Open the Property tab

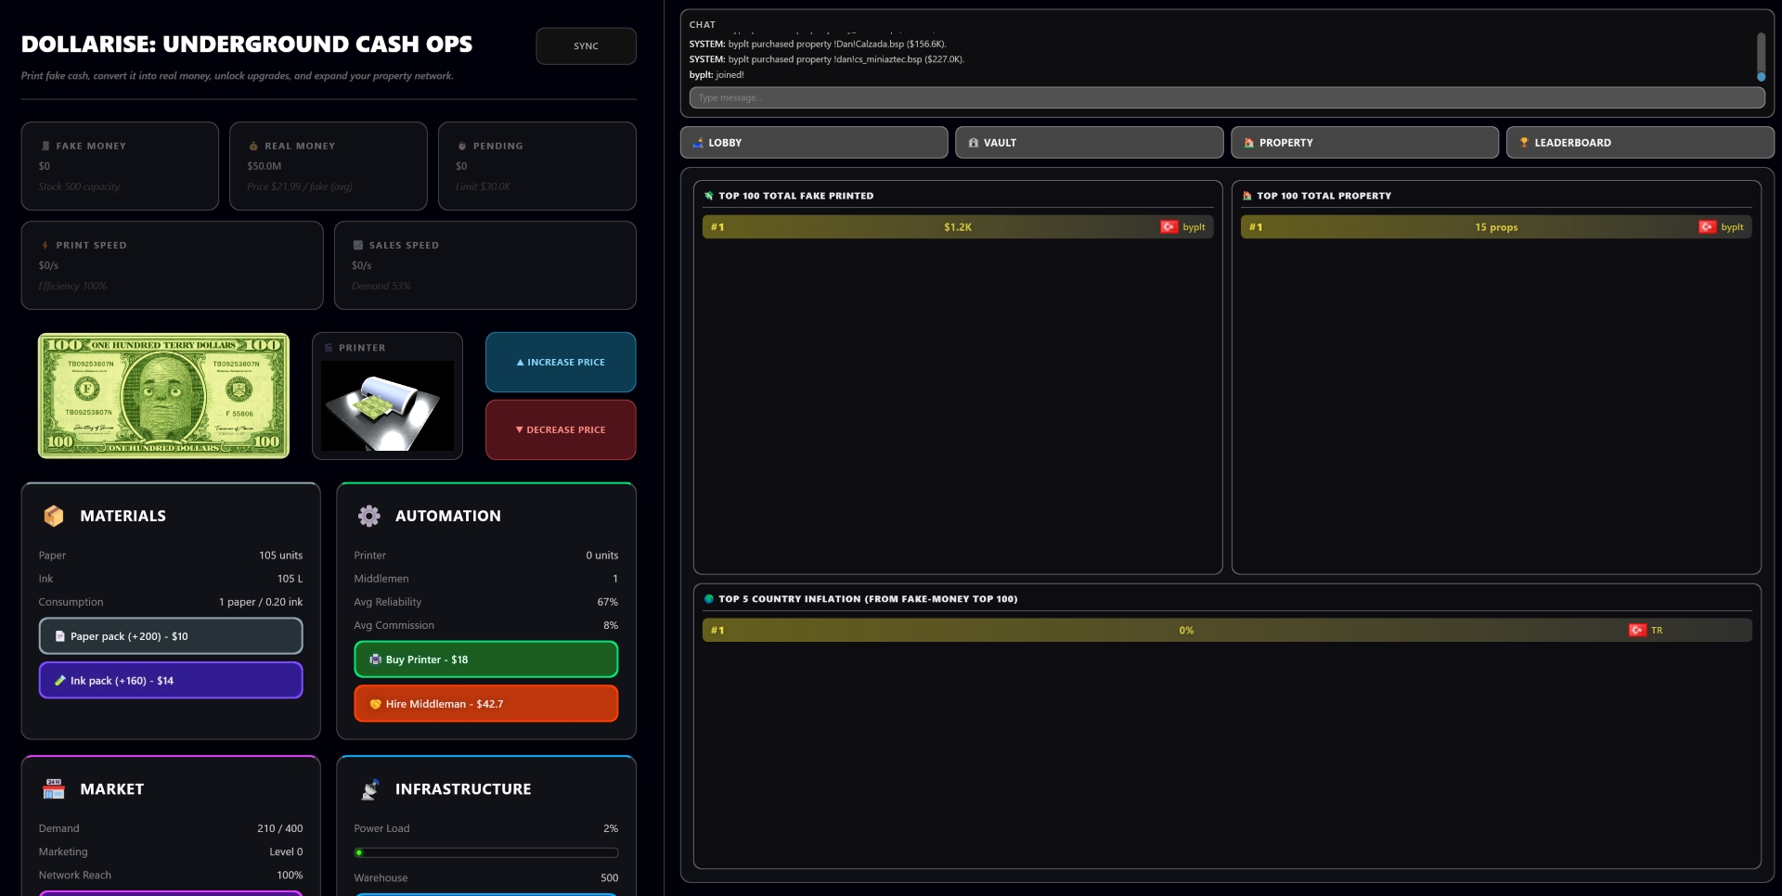(1364, 143)
